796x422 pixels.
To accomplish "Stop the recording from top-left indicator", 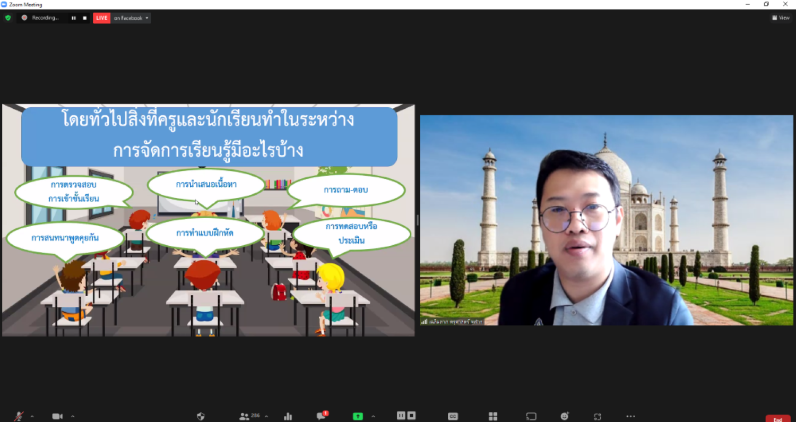I will click(x=84, y=18).
